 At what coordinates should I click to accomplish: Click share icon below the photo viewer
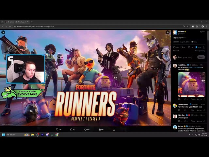(114, 130)
